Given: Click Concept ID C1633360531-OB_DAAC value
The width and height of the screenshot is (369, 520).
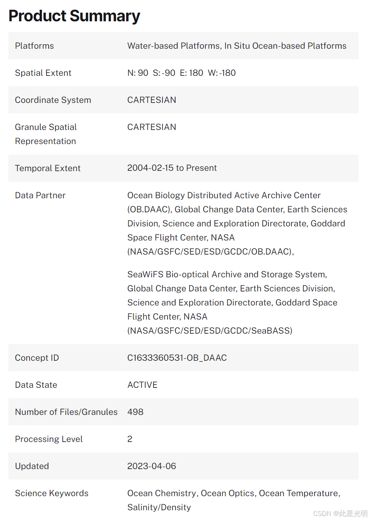Looking at the screenshot, I should coord(177,358).
